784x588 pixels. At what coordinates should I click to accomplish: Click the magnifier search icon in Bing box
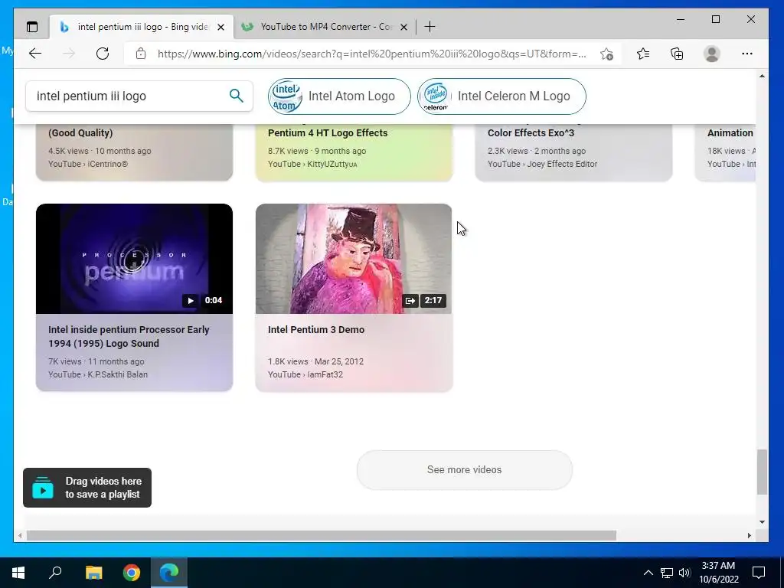point(236,96)
